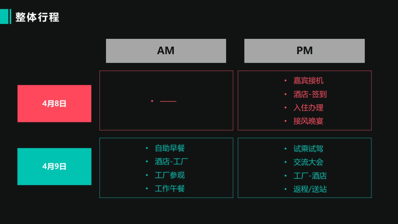Select the 交流大会 list entry
Screen dimensions: 398x224
point(308,162)
